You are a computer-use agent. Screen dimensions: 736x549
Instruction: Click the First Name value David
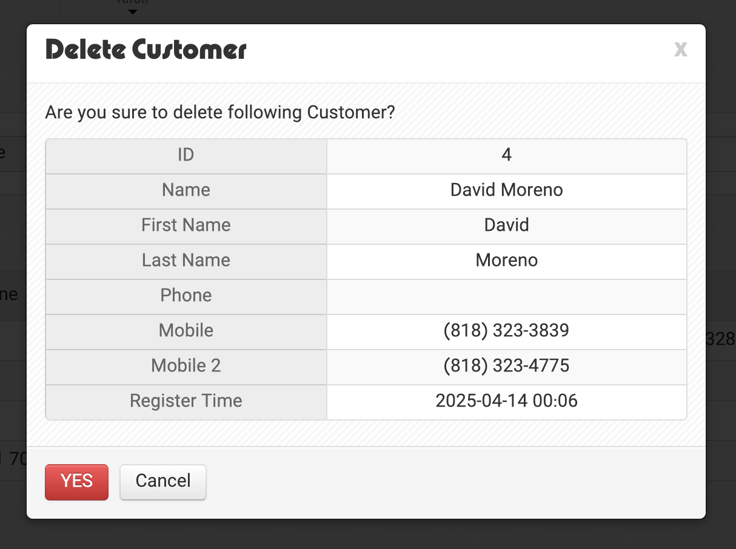(x=507, y=227)
